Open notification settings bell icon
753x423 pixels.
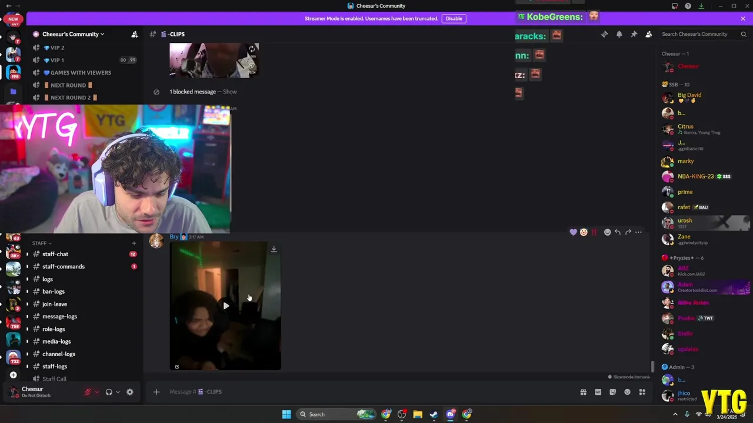619,34
